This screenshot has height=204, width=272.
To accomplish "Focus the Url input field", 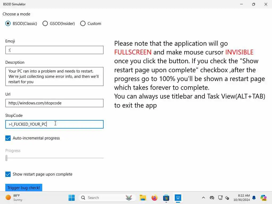I will tap(54, 103).
